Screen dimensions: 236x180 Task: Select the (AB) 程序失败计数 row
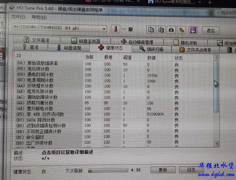(x=115, y=92)
